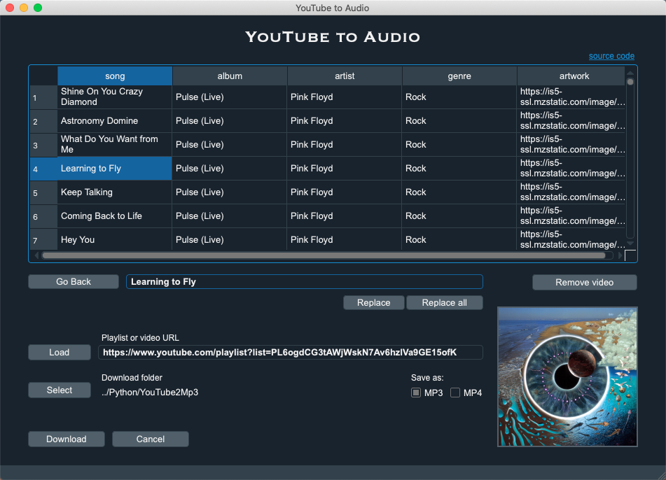Image resolution: width=666 pixels, height=480 pixels.
Task: Select the Learning to Fly song cell
Action: (115, 169)
